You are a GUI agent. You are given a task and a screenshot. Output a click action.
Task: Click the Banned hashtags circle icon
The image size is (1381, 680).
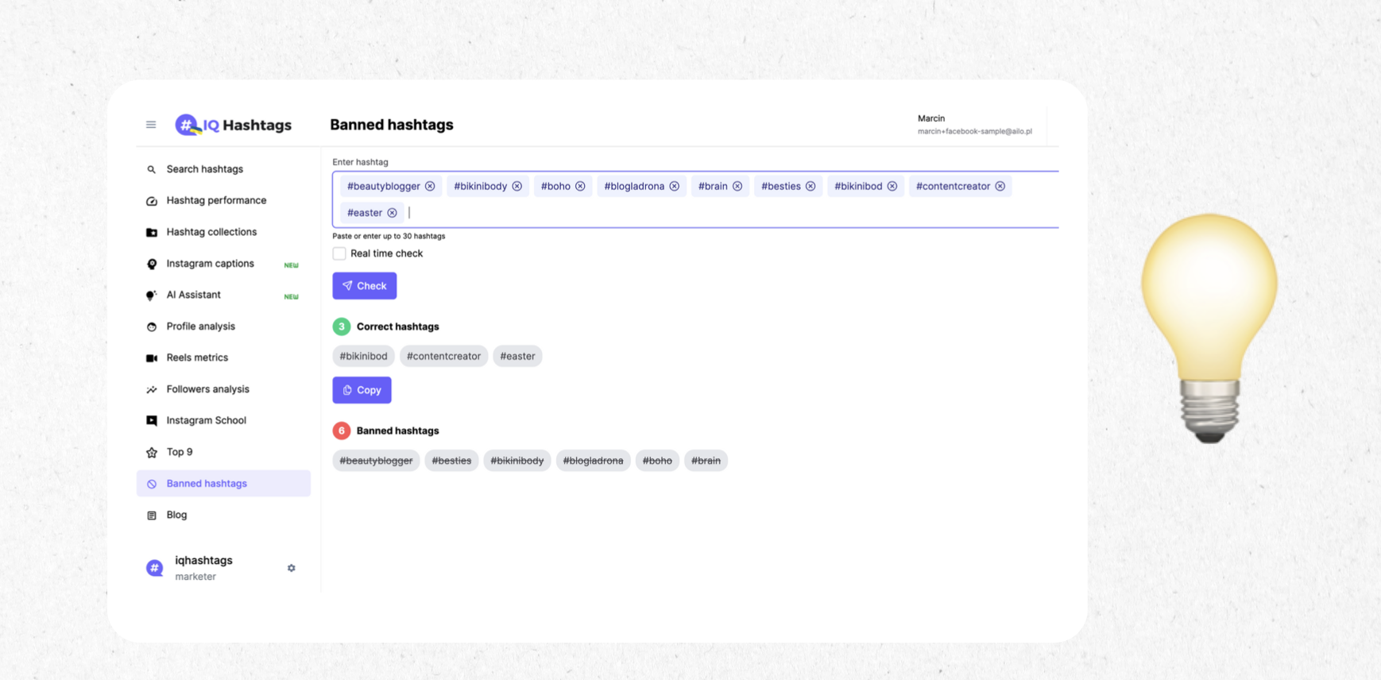click(x=152, y=484)
